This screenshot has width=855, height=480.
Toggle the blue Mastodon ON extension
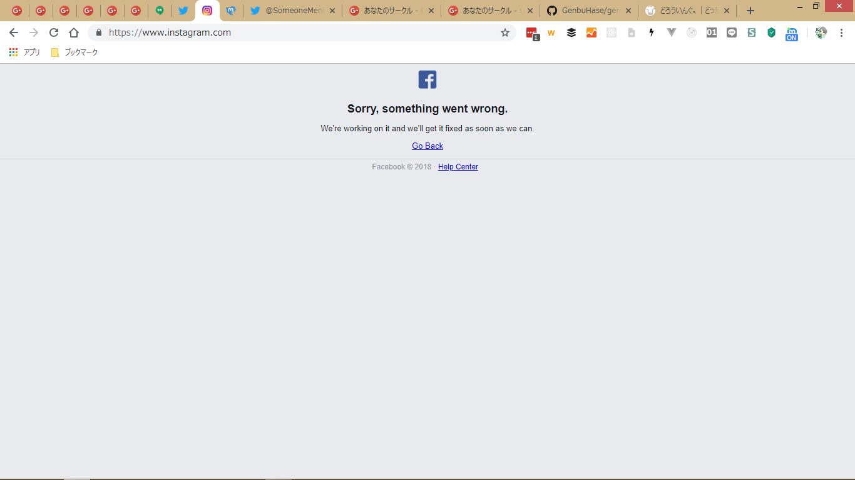[792, 34]
